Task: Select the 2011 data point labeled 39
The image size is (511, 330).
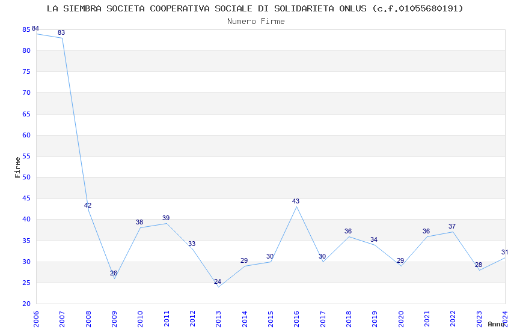Action: [167, 223]
